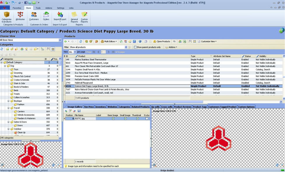This screenshot has height=172, width=285.
Task: Open the Multi Editors dropdown
Action: pos(109,41)
